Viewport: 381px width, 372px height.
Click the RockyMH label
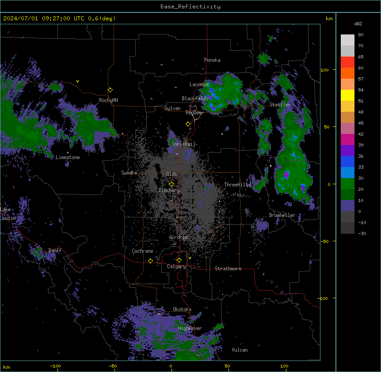pos(108,100)
